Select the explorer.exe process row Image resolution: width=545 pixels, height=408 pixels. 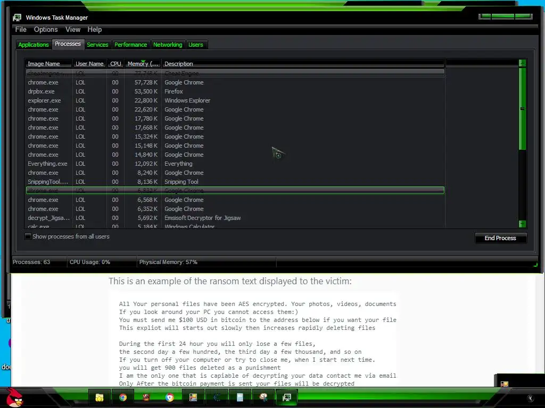pyautogui.click(x=235, y=100)
